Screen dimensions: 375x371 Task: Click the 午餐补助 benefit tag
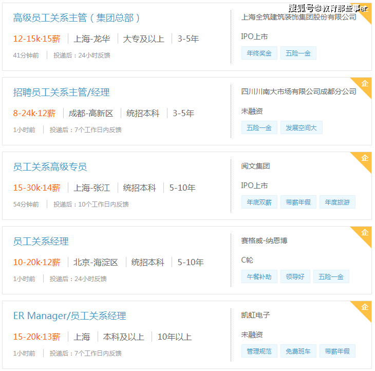(x=259, y=276)
